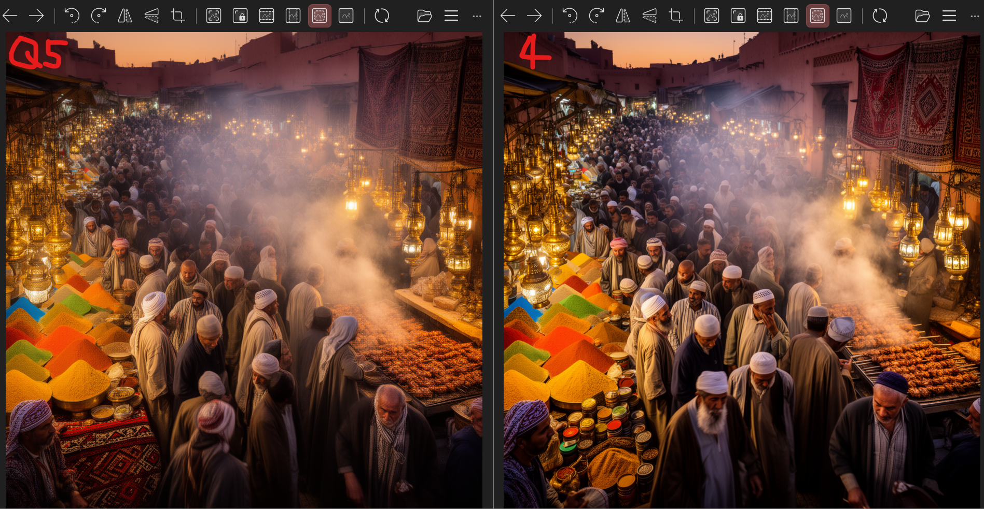Go to previous image in left viewer
This screenshot has height=509, width=984.
[10, 16]
